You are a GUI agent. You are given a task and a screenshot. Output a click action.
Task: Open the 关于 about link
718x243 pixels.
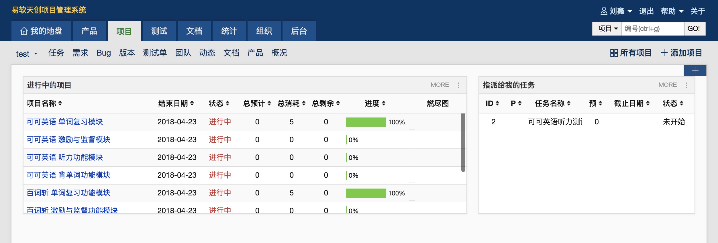pyautogui.click(x=698, y=11)
